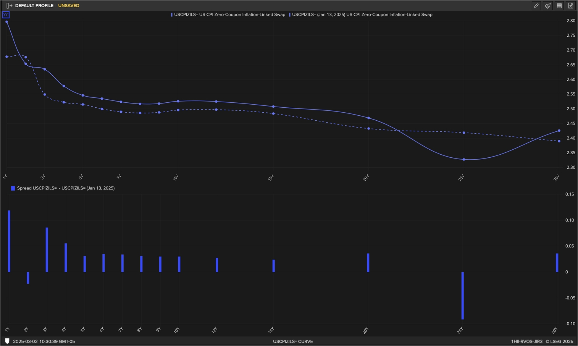Click the 9Y label on spread chart axis
This screenshot has height=346, width=578.
158,329
